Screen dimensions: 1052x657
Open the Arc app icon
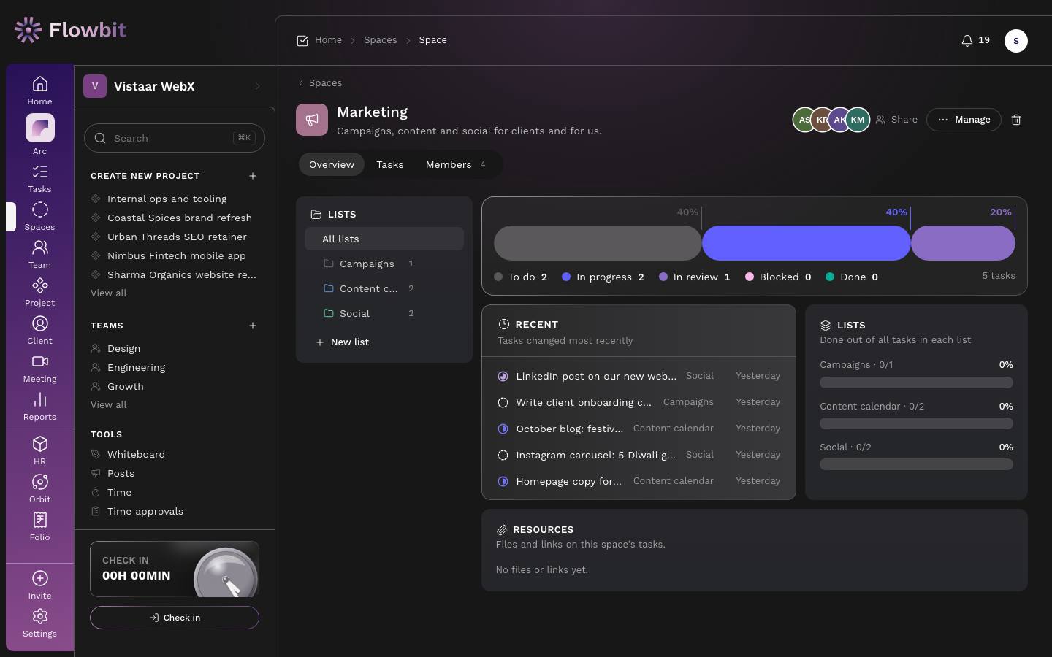39,128
